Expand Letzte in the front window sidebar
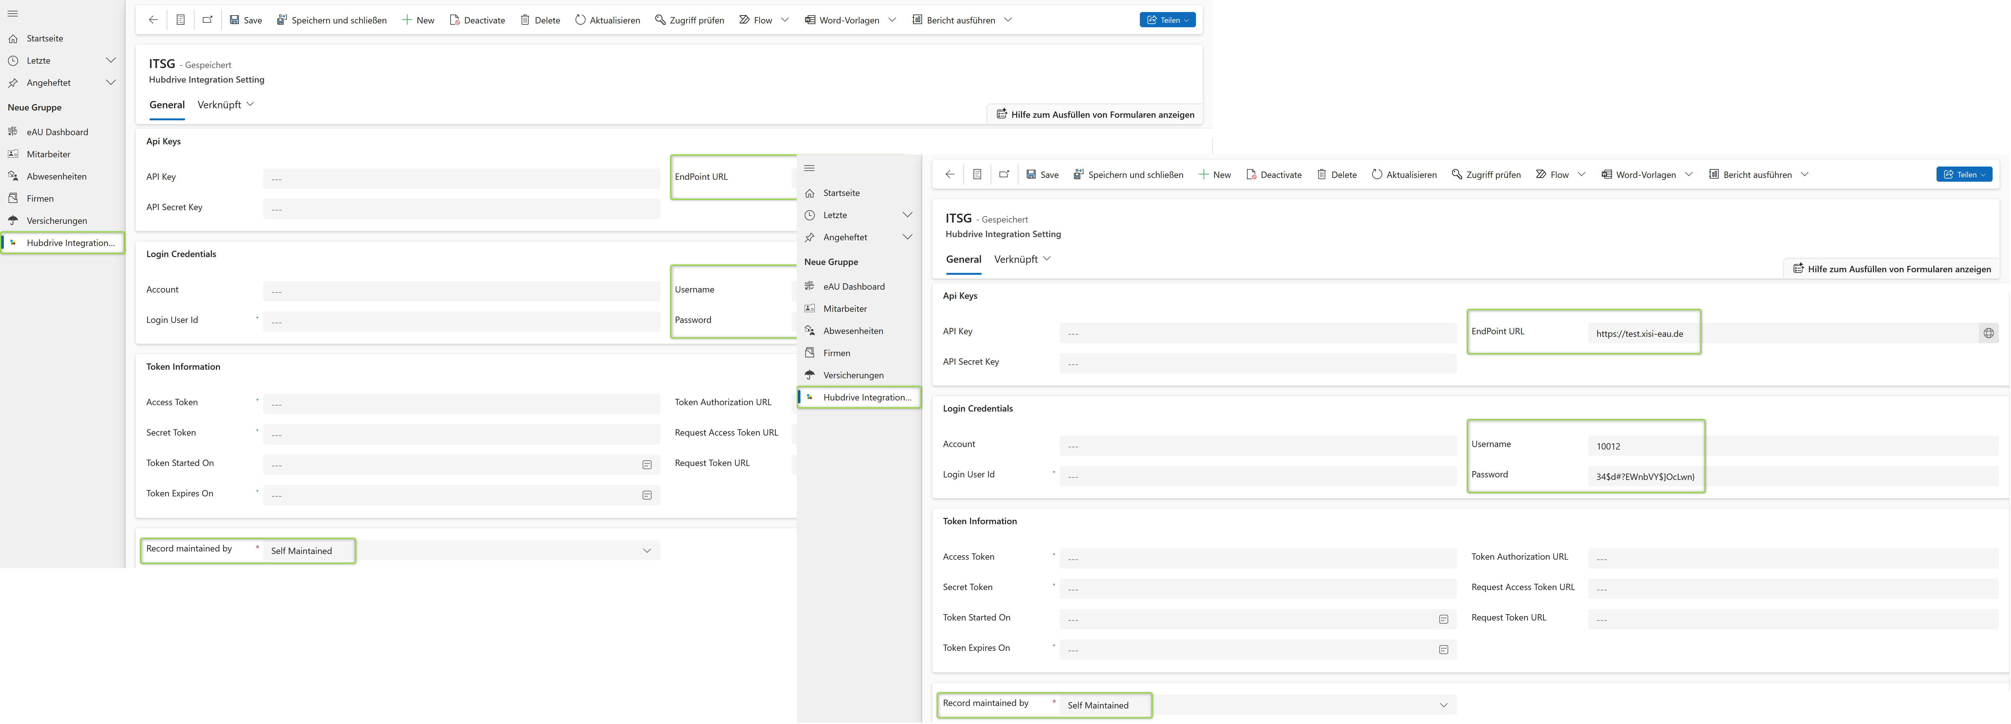2011x724 pixels. coord(907,215)
